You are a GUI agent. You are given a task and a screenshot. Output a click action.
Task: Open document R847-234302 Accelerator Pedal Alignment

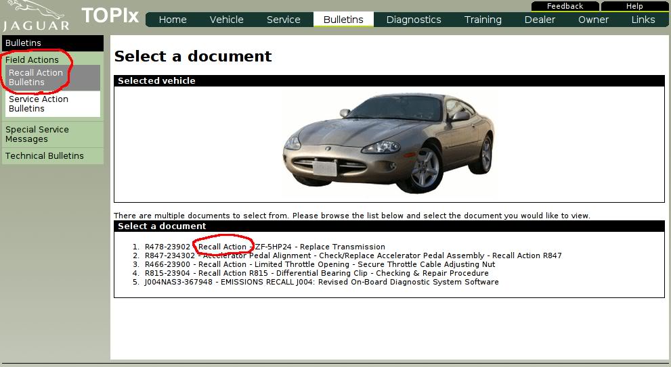(353, 255)
